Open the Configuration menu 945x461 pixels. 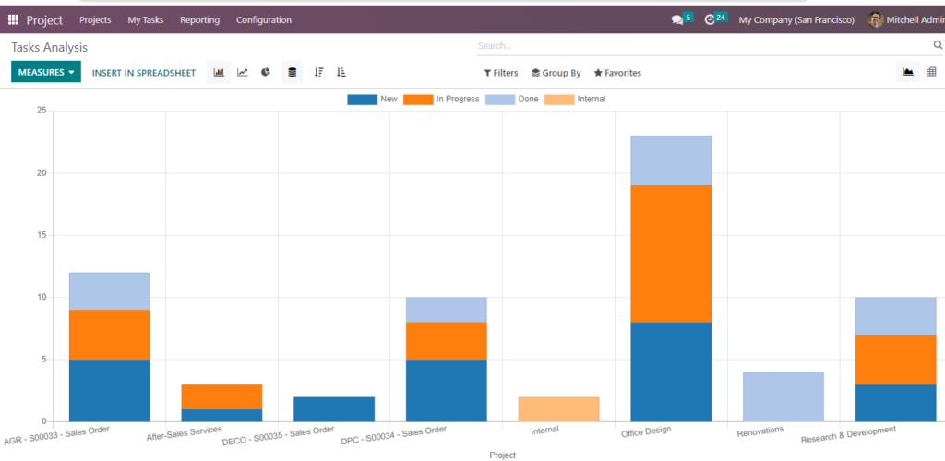tap(263, 19)
